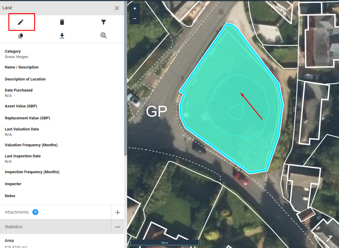Close the Land panel

pyautogui.click(x=117, y=8)
